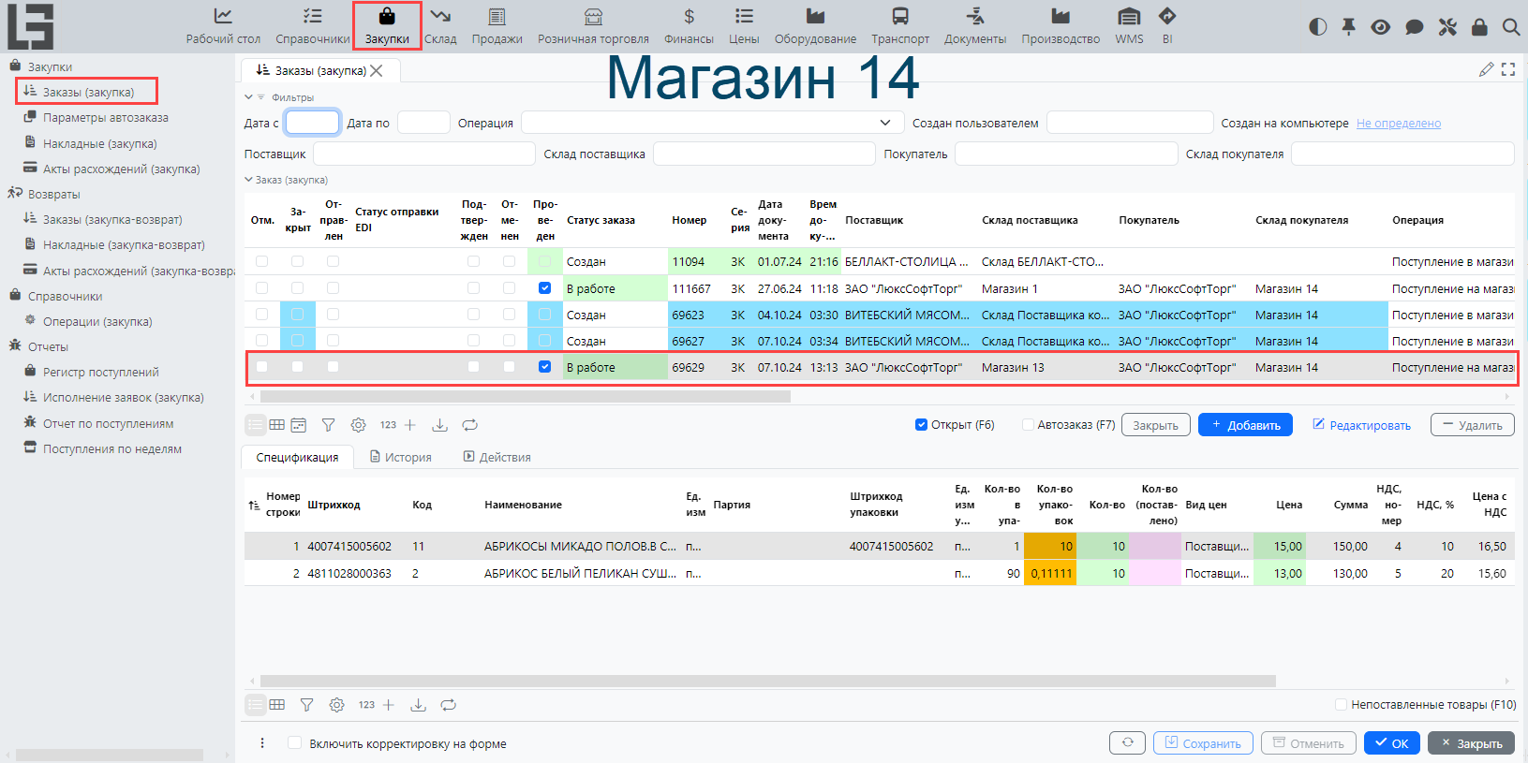Open the Склад module icon
1528x763 pixels.
(x=440, y=17)
